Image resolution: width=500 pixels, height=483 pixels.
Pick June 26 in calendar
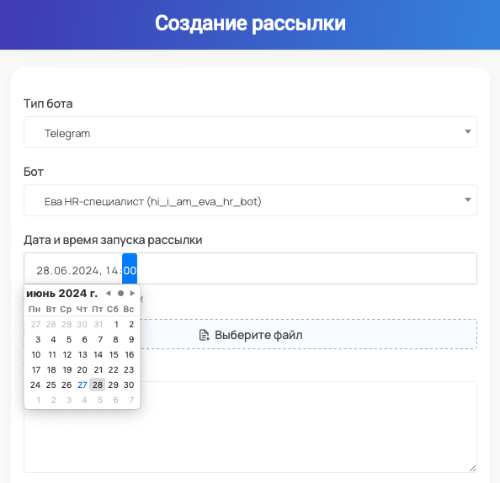[x=66, y=385]
